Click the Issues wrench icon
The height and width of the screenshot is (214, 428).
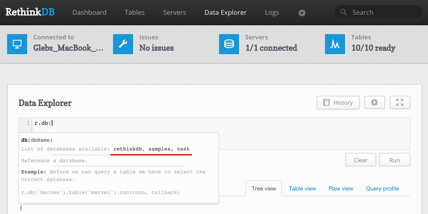click(x=123, y=44)
